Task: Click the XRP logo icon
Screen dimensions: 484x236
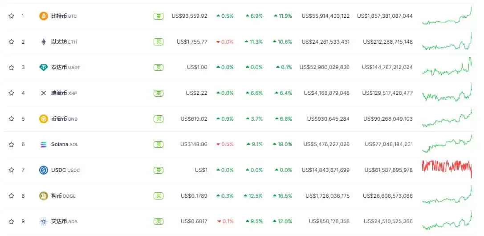Action: pyautogui.click(x=43, y=93)
